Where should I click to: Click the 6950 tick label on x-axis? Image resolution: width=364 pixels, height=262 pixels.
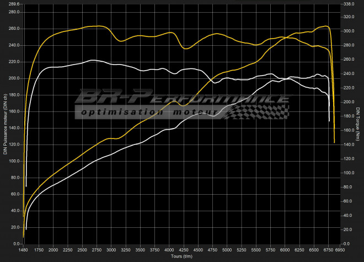[x=340, y=250]
